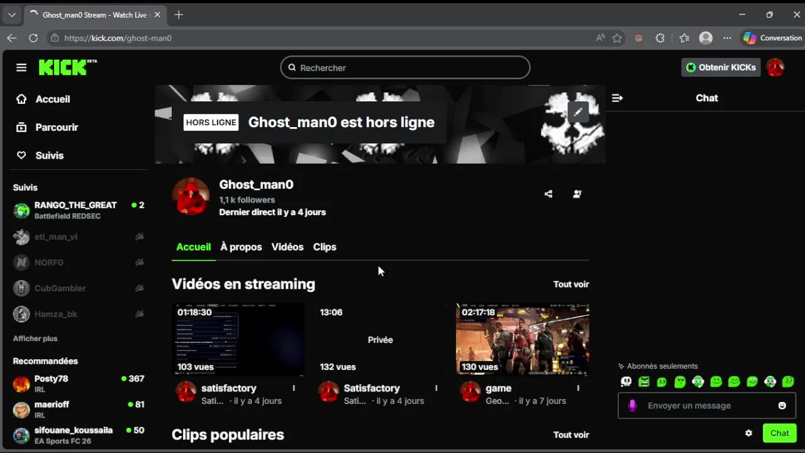Open eti_man_vi followed channel
The width and height of the screenshot is (805, 453).
click(79, 237)
